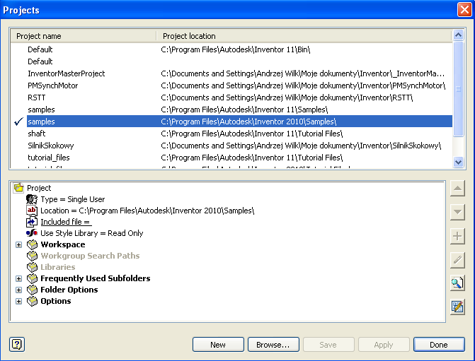Expand the Options node

click(19, 301)
